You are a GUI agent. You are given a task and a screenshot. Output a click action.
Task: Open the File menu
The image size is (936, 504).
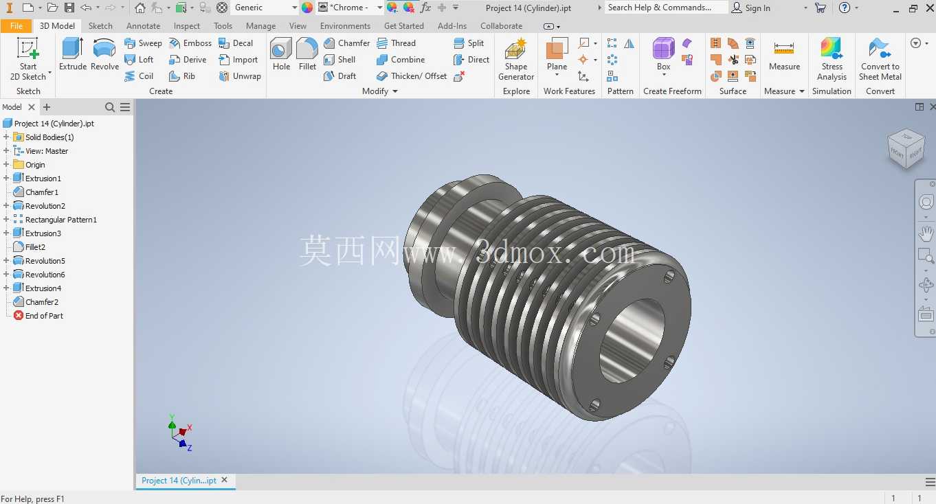16,26
